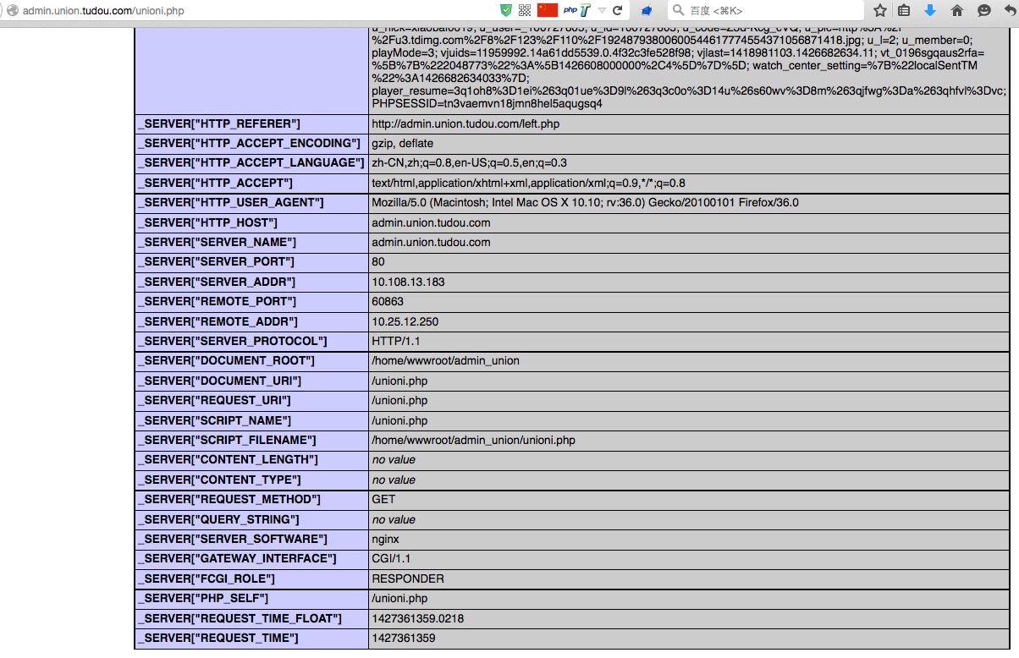
Task: Click the _SERVER["SERVER_NAME"] label
Action: point(217,242)
